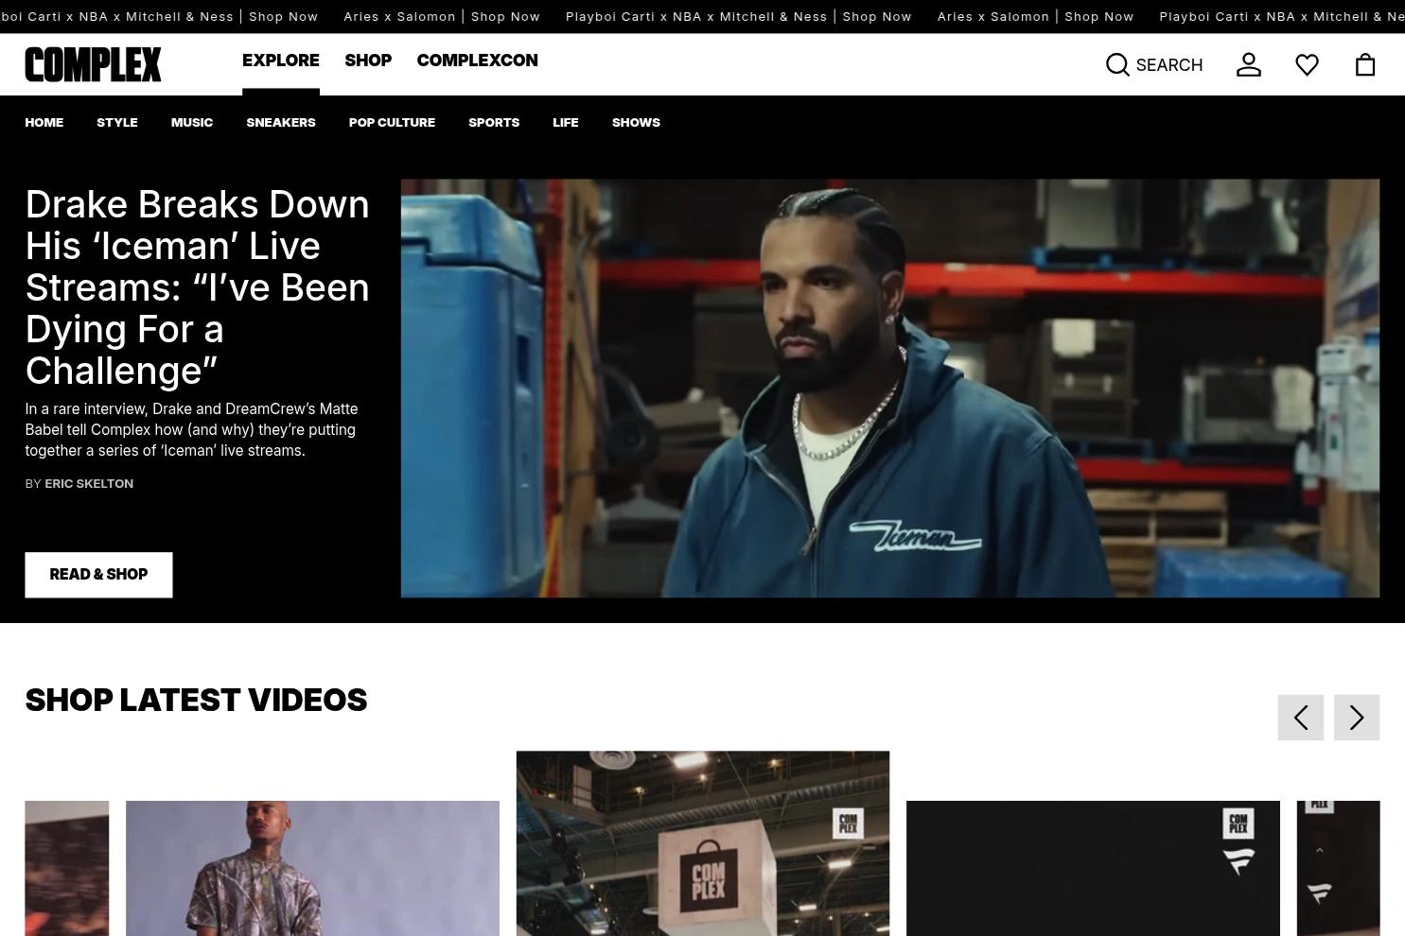Open the video thumbnail with Complex cube sign
Image resolution: width=1405 pixels, height=936 pixels.
pos(703,843)
